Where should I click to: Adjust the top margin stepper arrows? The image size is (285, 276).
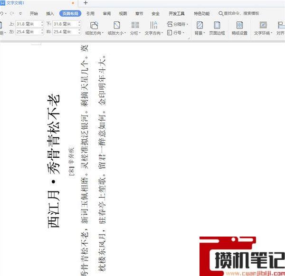click(42, 24)
